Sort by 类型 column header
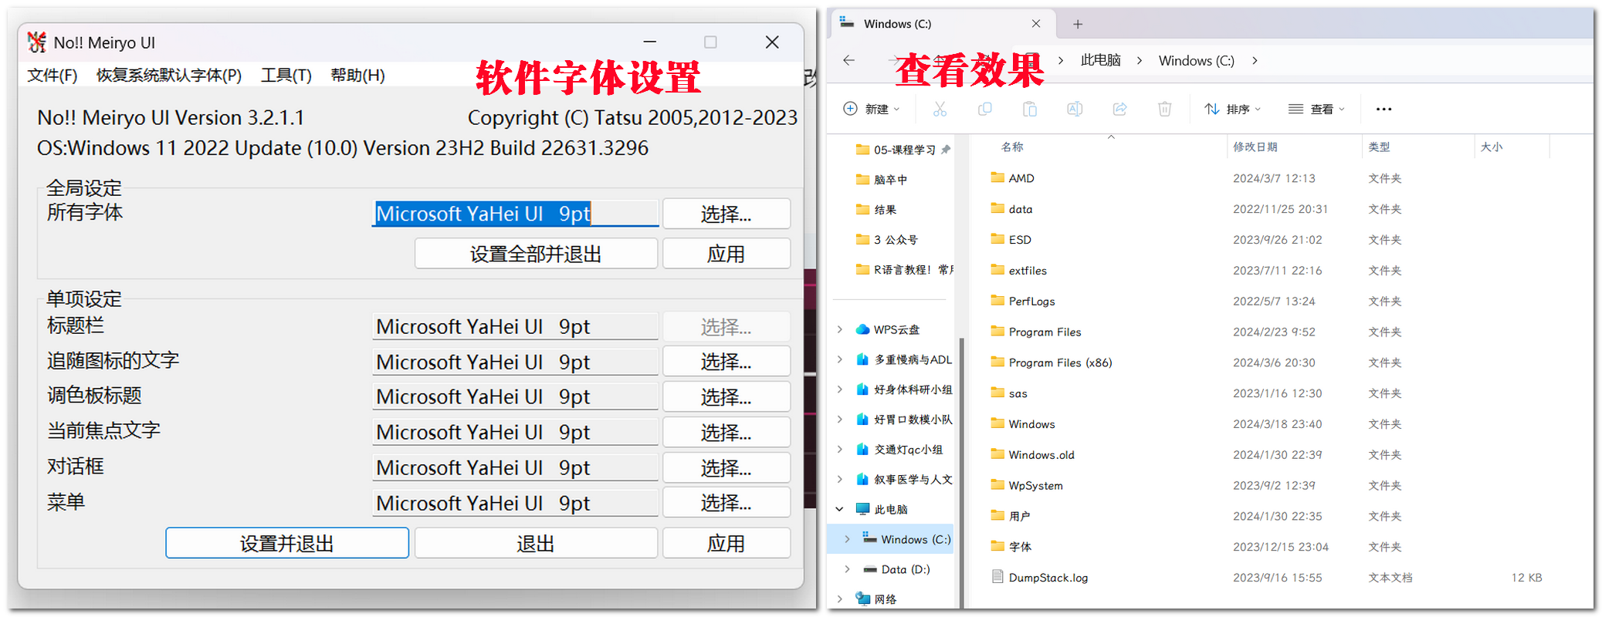 click(x=1418, y=147)
